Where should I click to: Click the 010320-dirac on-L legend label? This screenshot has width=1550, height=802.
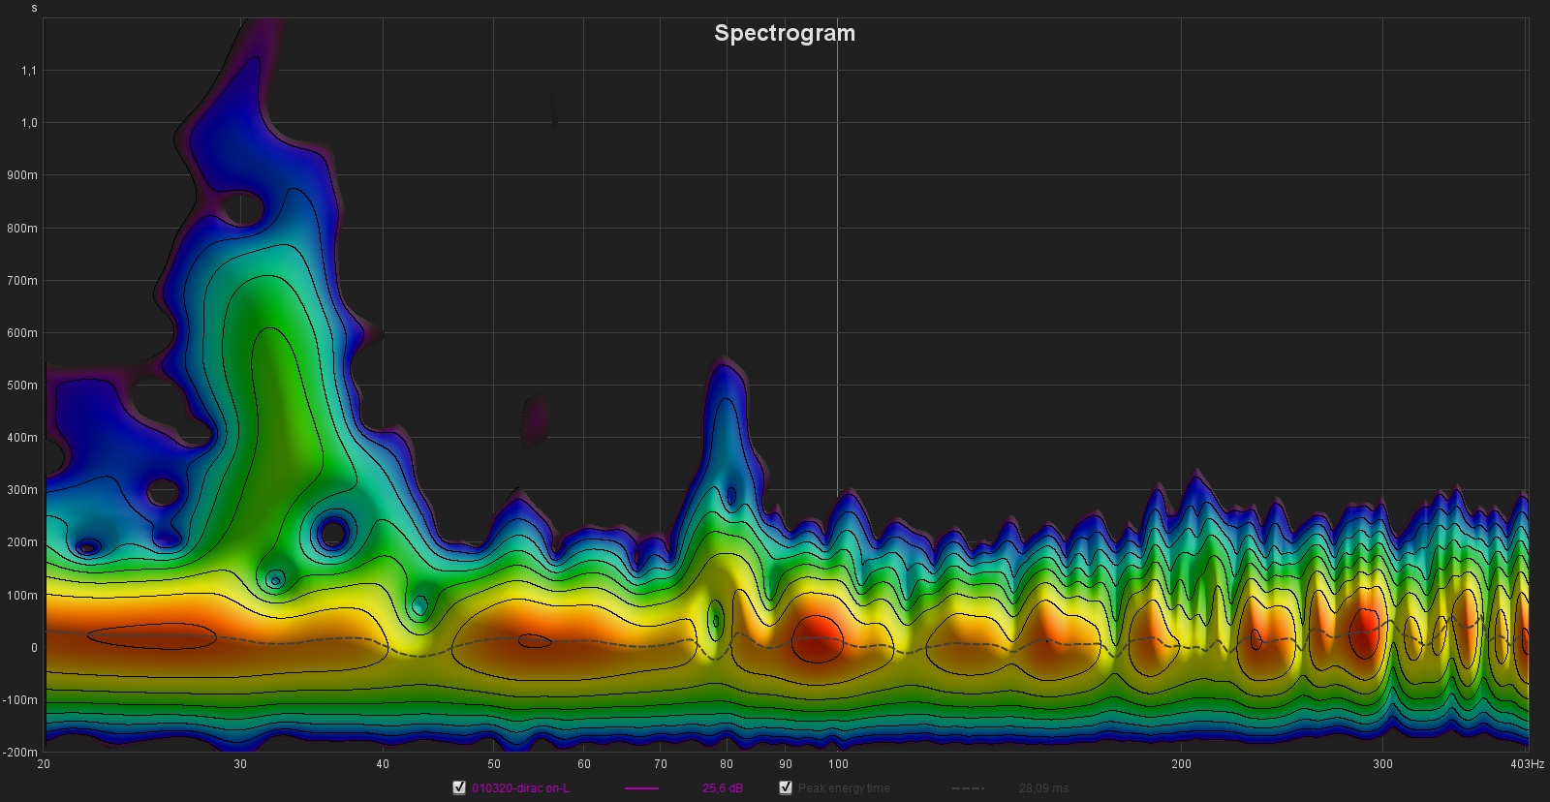520,788
